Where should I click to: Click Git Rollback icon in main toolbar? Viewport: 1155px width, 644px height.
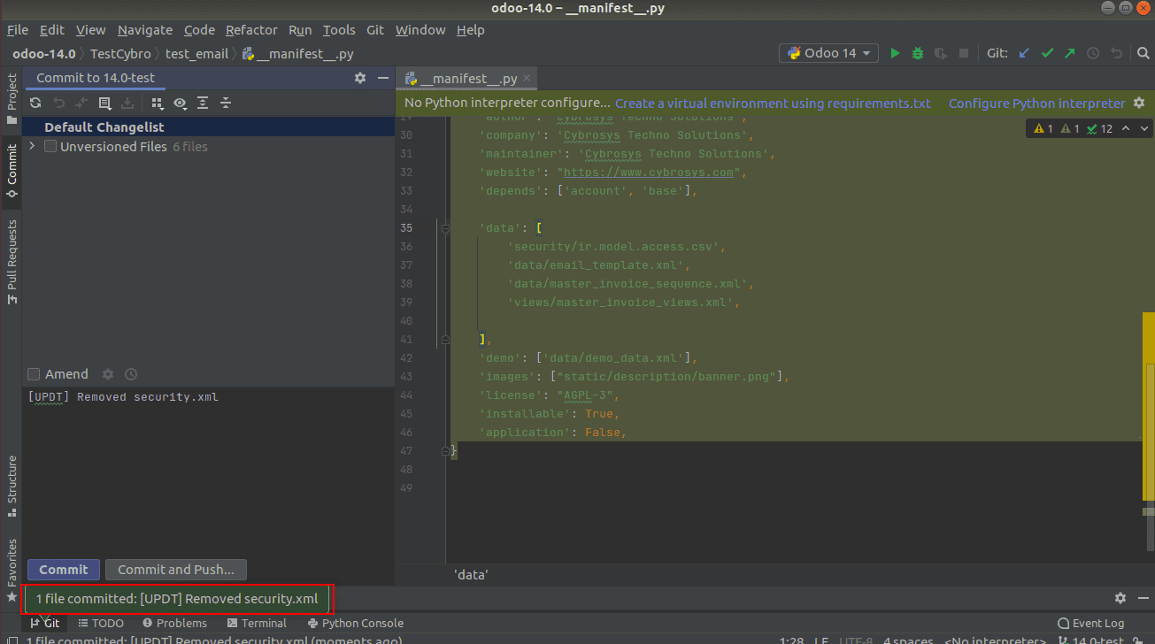click(1116, 53)
